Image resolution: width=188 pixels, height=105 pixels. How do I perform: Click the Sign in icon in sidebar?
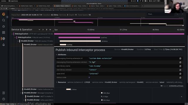[x=4, y=93]
